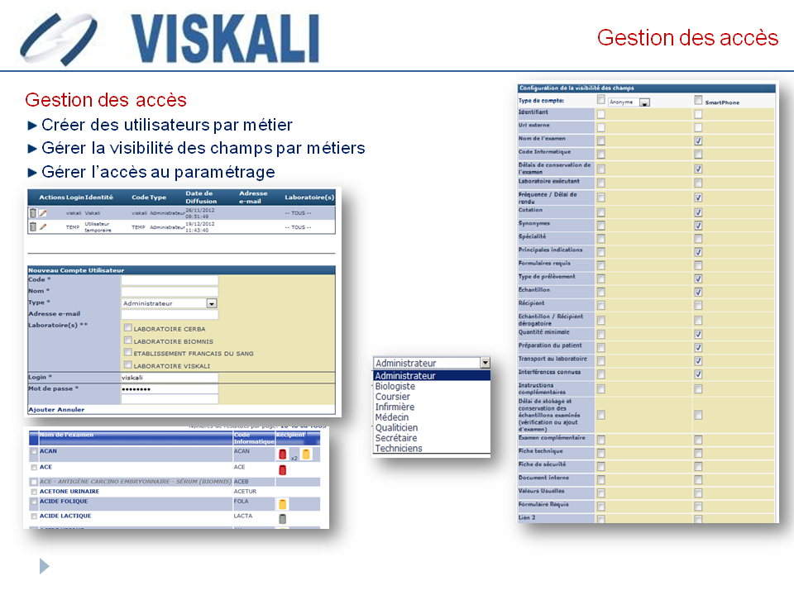This screenshot has height=595, width=794.
Task: Click the Nom de l'examen column header
Action: click(66, 435)
